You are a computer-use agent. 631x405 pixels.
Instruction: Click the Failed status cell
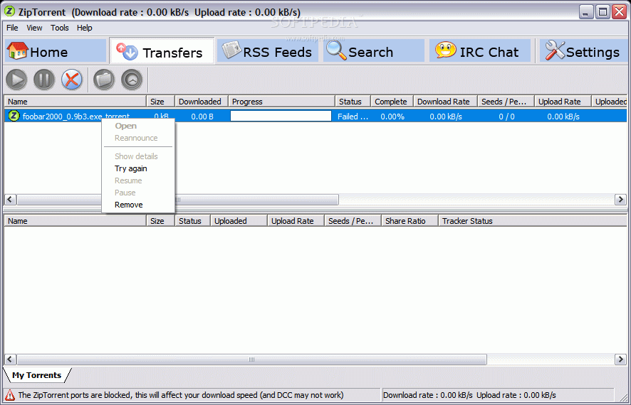pyautogui.click(x=353, y=117)
